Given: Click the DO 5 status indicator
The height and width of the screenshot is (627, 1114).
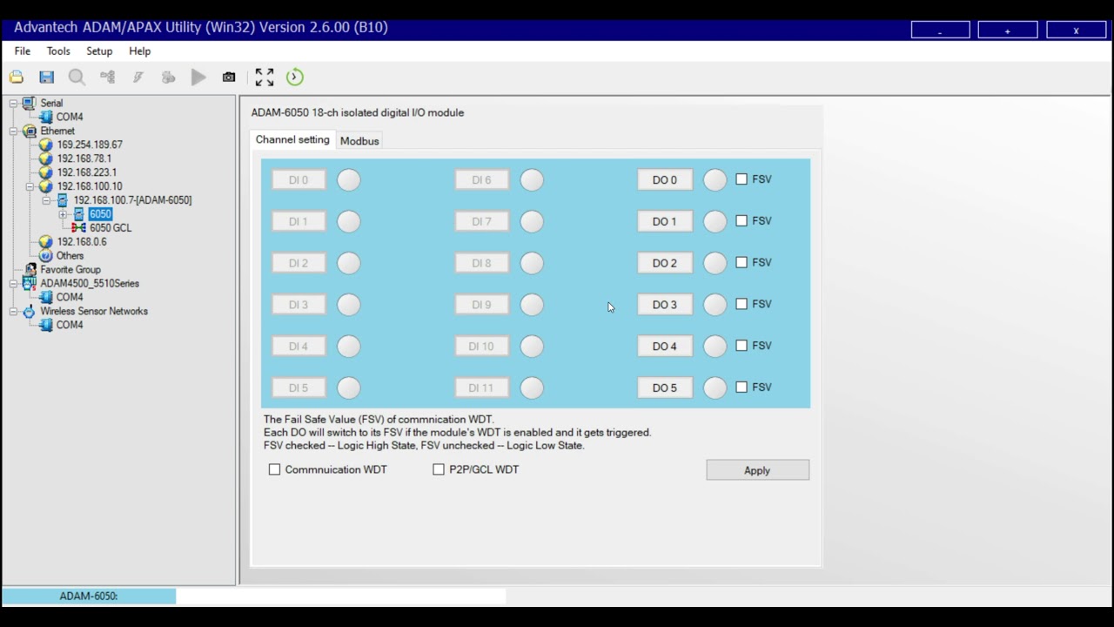Looking at the screenshot, I should click(715, 388).
